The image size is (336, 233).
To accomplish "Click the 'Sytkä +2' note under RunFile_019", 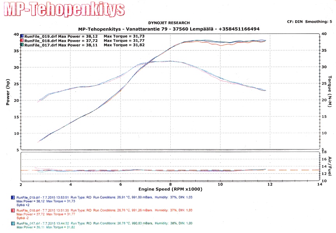I will [x=23, y=204].
